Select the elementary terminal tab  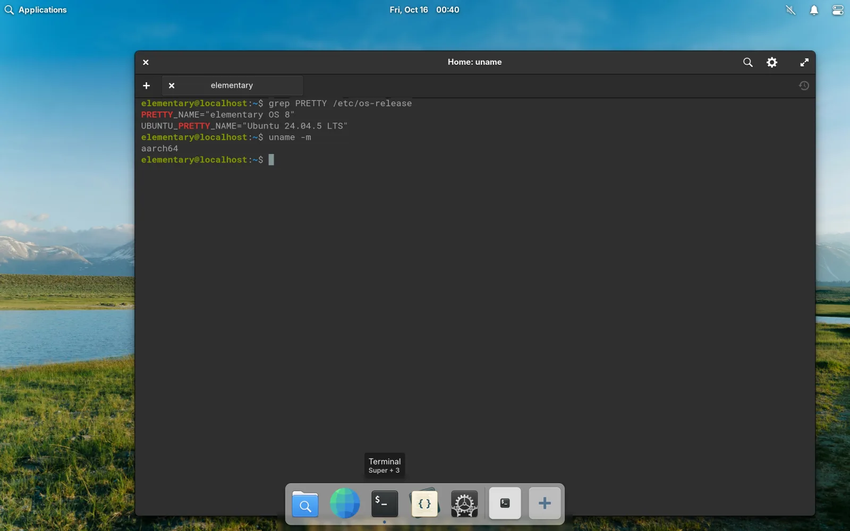[x=232, y=85]
